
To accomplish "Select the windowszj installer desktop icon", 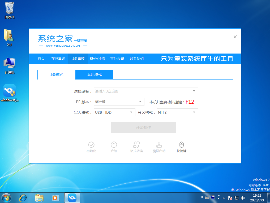I will [10, 93].
